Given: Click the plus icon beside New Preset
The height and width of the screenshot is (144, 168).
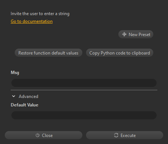Looking at the screenshot, I should [x=124, y=34].
